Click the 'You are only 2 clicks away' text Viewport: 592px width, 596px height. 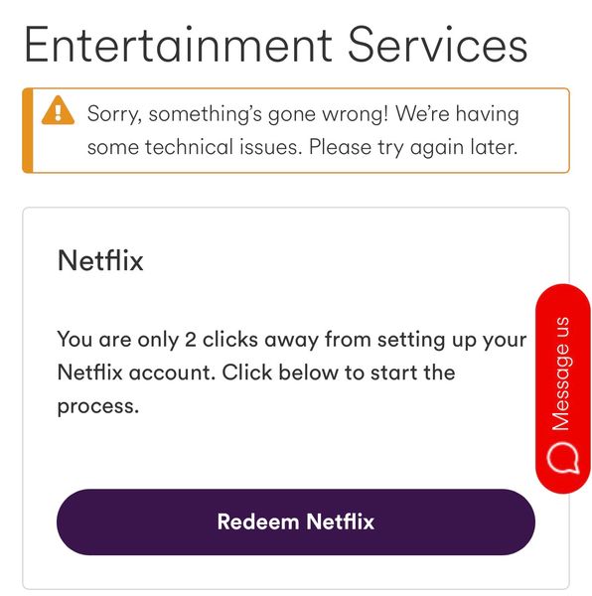pos(188,340)
